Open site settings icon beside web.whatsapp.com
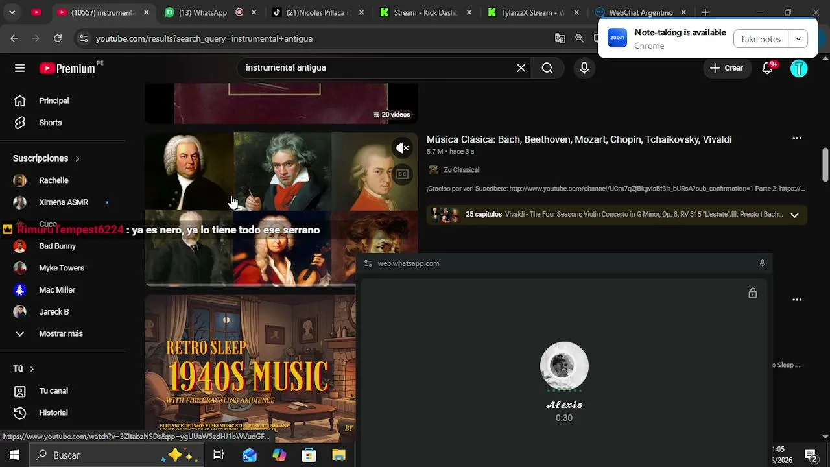The width and height of the screenshot is (830, 467). pyautogui.click(x=368, y=263)
